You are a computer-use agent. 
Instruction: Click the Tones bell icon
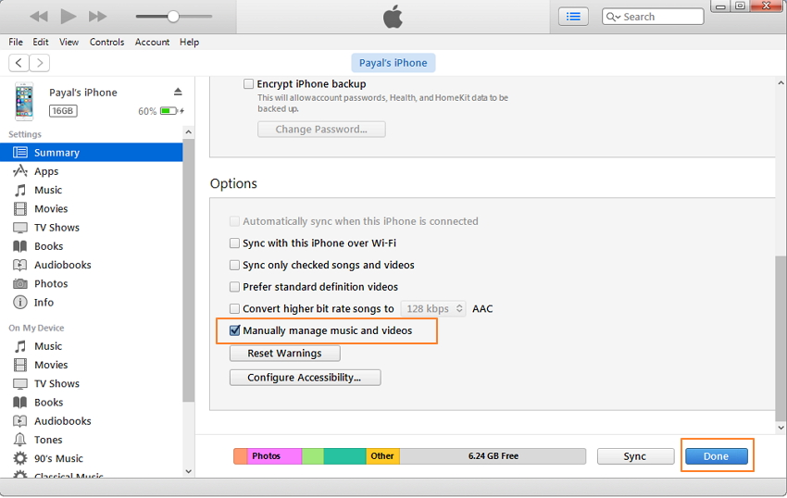pyautogui.click(x=20, y=440)
